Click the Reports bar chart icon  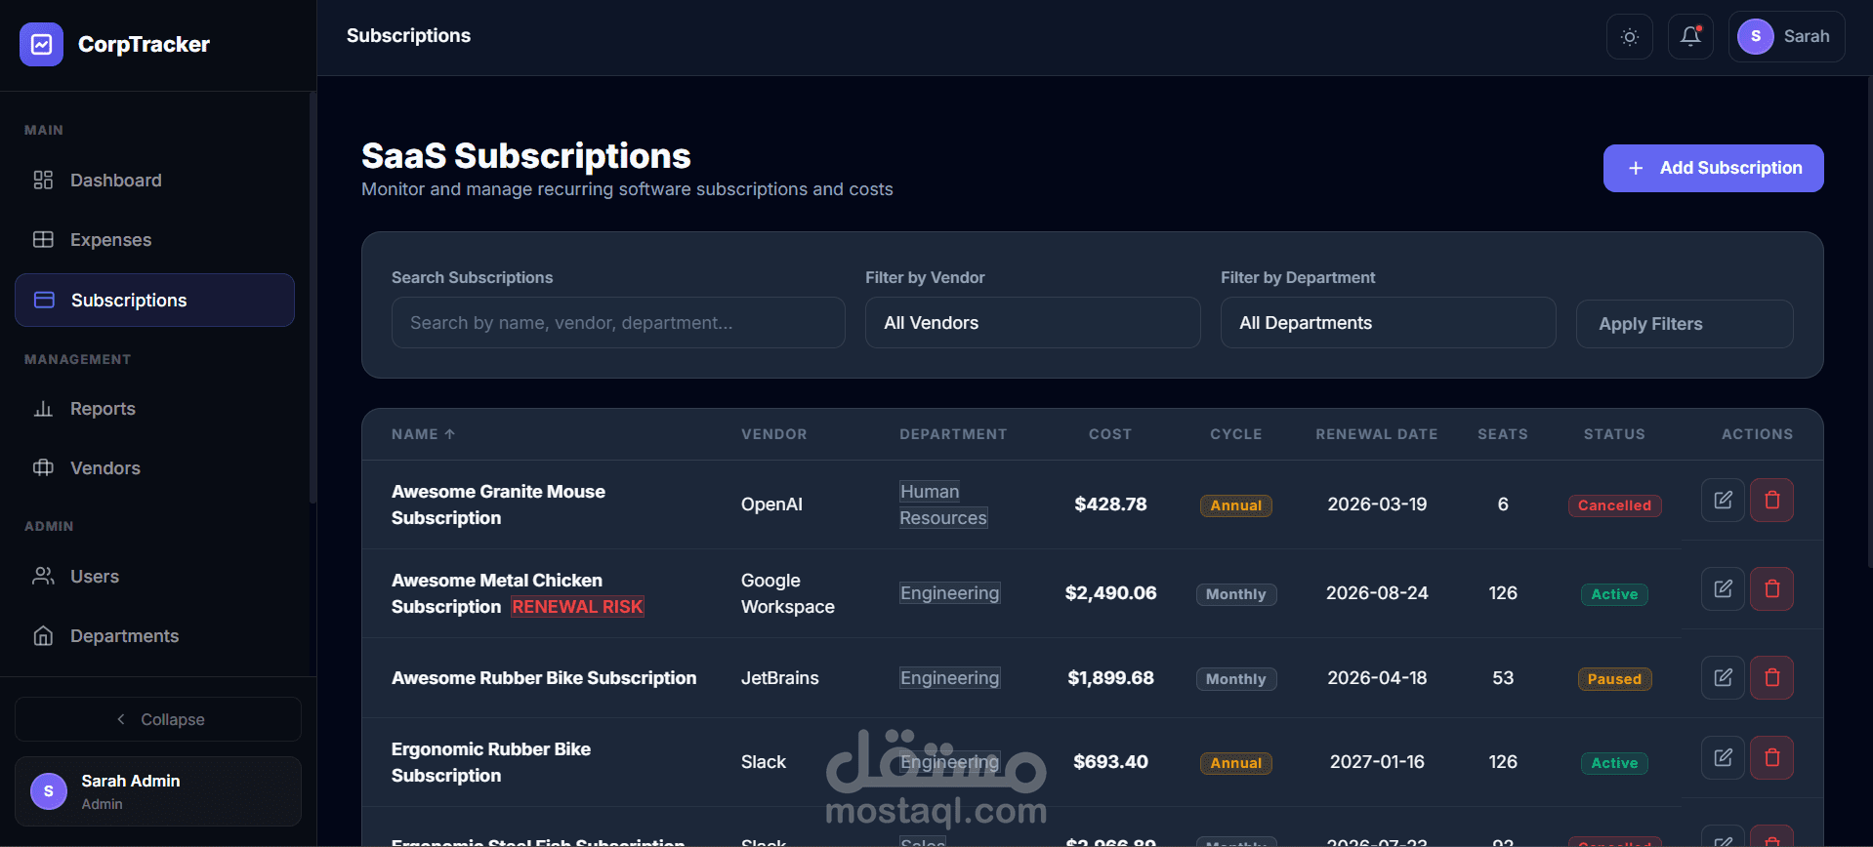[43, 409]
